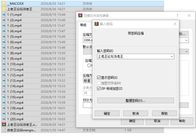The image size is (196, 137).
Task: Click 取消 in the password dialog
Action: [x=136, y=113]
